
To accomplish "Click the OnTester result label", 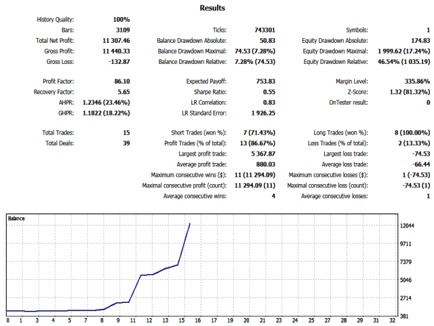I will point(349,103).
